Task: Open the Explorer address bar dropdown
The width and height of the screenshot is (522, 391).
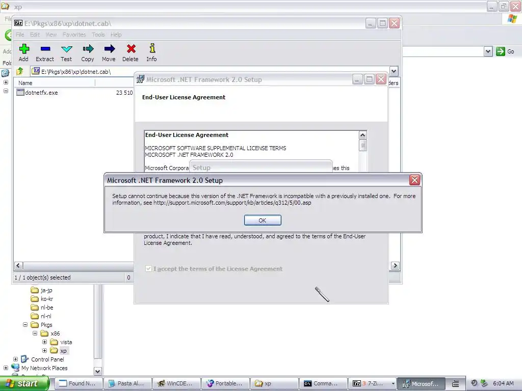Action: (x=488, y=51)
